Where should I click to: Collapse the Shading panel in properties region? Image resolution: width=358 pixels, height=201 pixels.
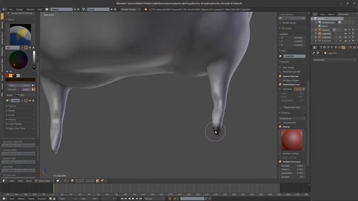point(285,113)
